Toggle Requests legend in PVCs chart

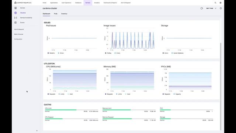166,94
